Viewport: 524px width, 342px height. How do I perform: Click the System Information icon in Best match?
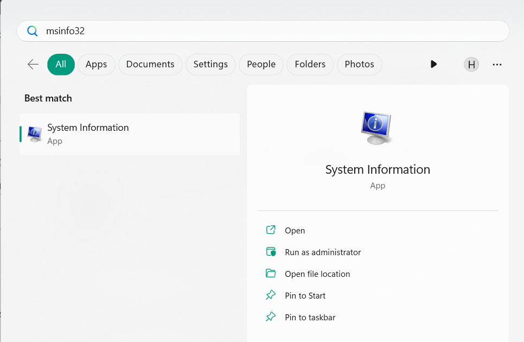point(35,134)
